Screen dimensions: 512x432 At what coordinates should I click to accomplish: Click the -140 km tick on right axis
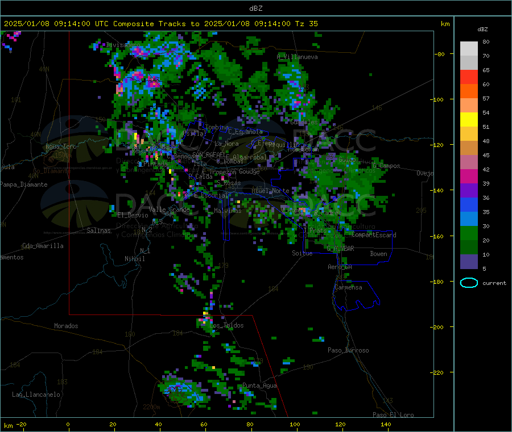coord(438,191)
